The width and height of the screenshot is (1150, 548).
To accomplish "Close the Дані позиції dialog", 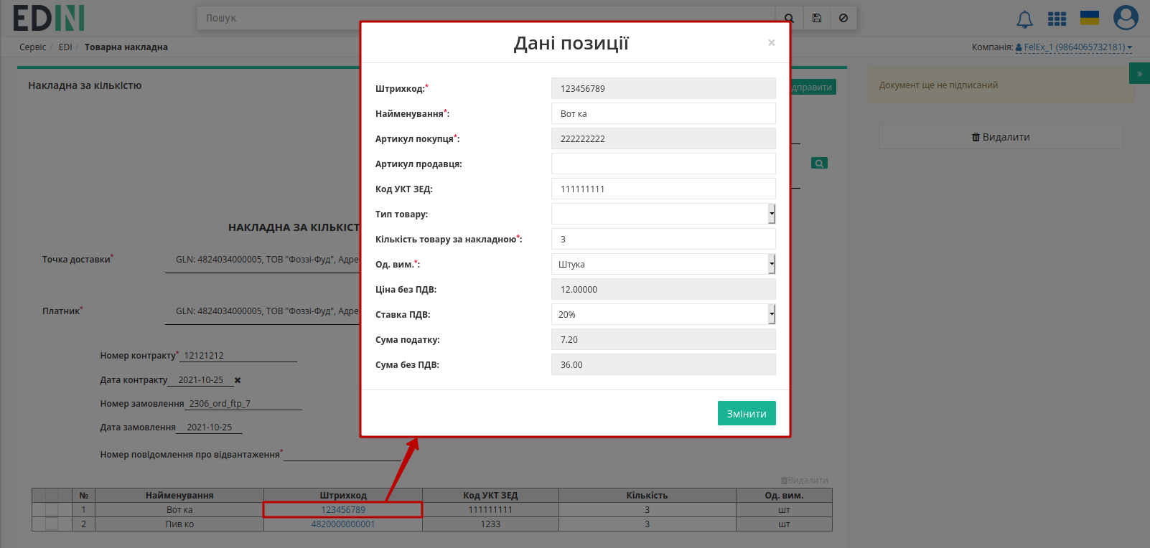I will click(771, 42).
